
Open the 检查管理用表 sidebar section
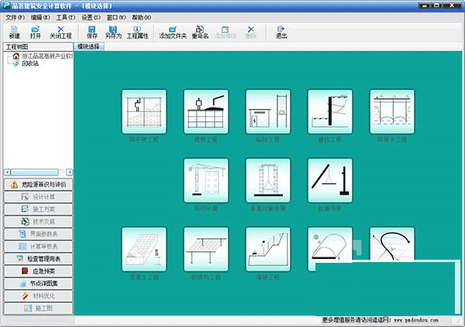[x=37, y=259]
